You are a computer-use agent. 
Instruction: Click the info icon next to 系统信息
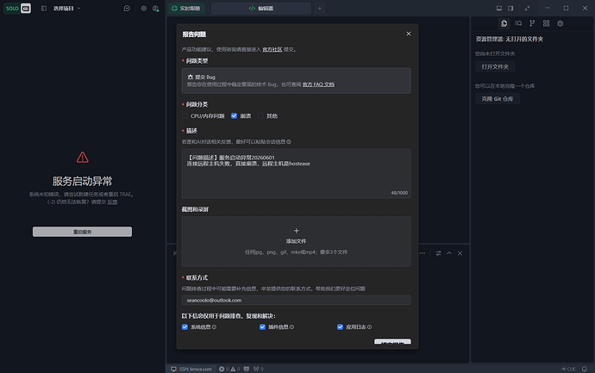214,326
